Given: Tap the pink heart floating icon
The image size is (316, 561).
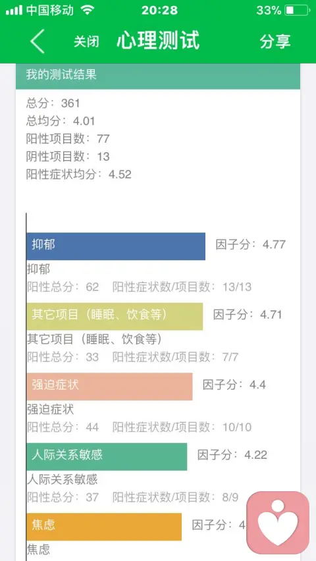Looking at the screenshot, I should click(x=278, y=522).
